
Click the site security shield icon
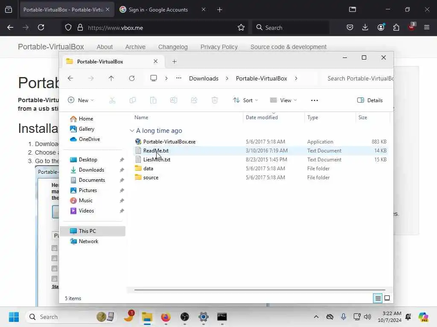[x=68, y=27]
